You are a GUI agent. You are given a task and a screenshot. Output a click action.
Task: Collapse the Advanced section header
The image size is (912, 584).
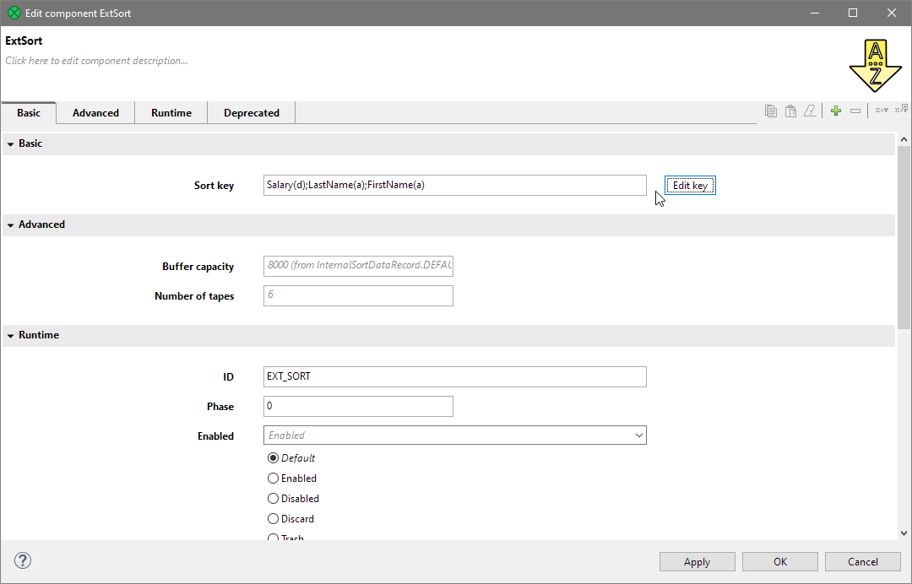coord(41,224)
